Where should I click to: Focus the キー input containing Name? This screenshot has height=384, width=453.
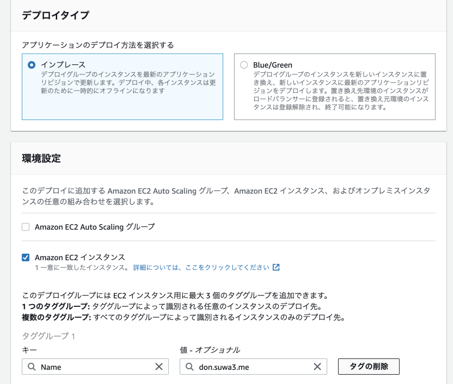point(93,367)
